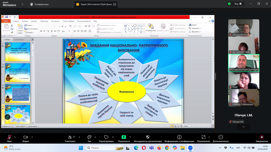Expand video options arrow next to Видео
Image resolution: width=271 pixels, height=152 pixels.
(32, 137)
